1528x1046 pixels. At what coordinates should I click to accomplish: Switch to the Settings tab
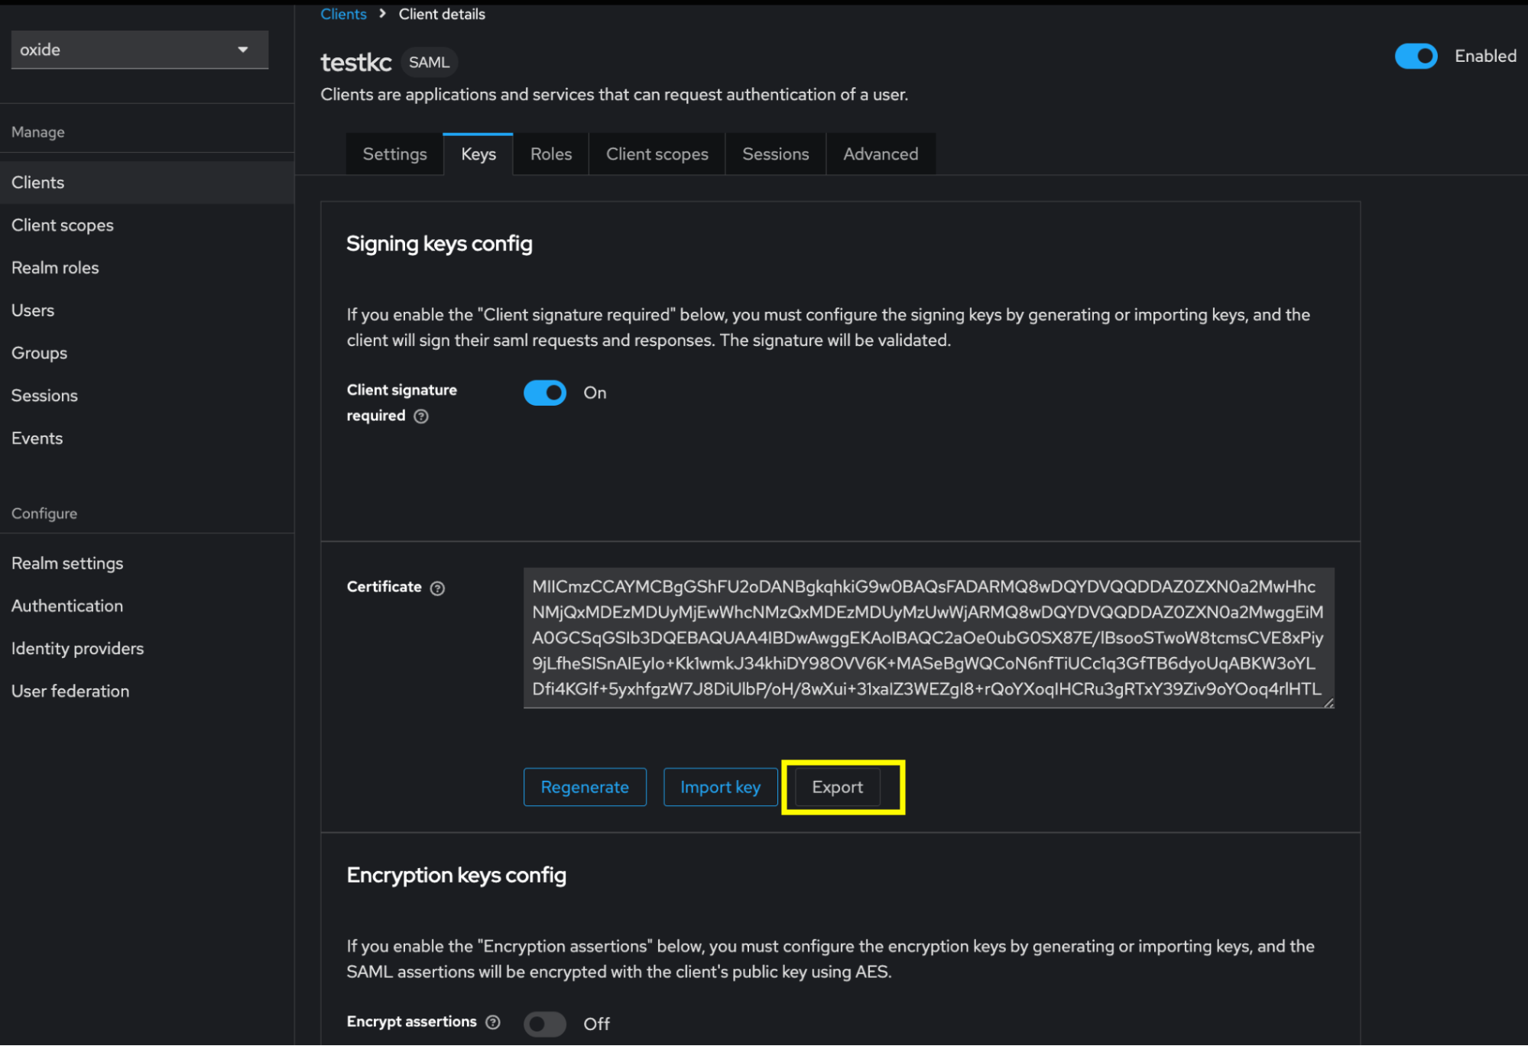394,152
